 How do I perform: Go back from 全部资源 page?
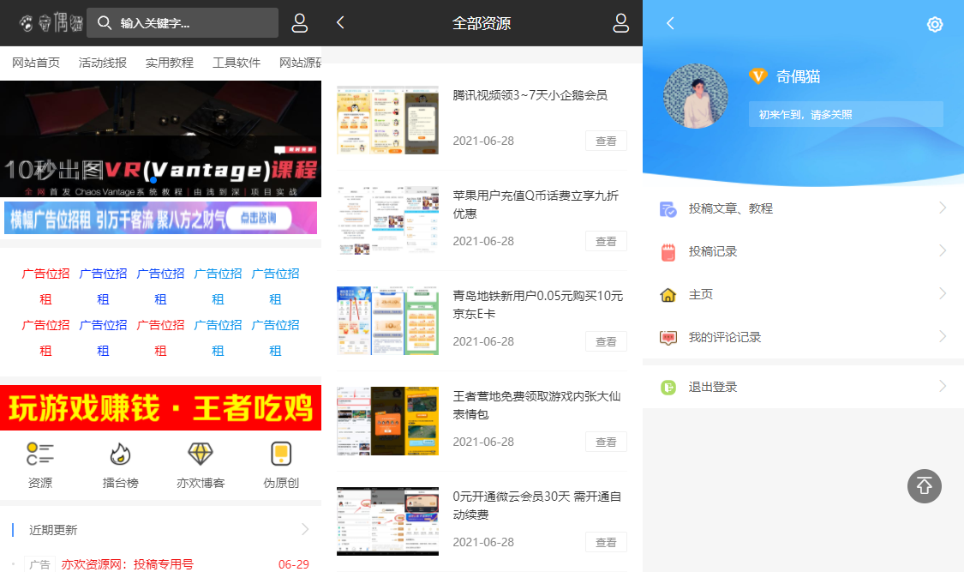click(x=340, y=23)
